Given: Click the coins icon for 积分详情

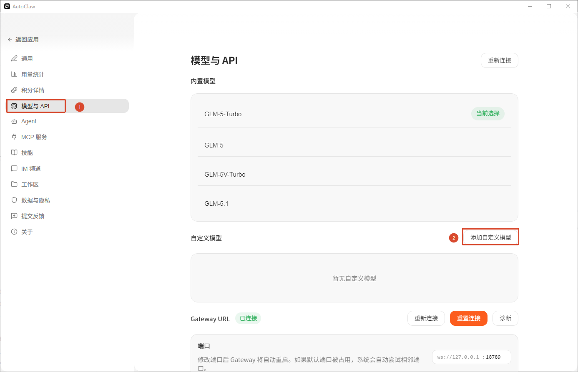Looking at the screenshot, I should click(x=14, y=90).
